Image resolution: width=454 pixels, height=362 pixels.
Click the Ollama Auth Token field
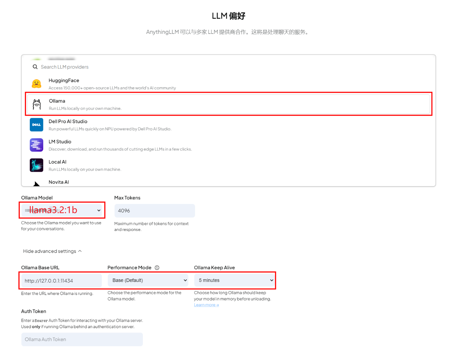(x=82, y=339)
